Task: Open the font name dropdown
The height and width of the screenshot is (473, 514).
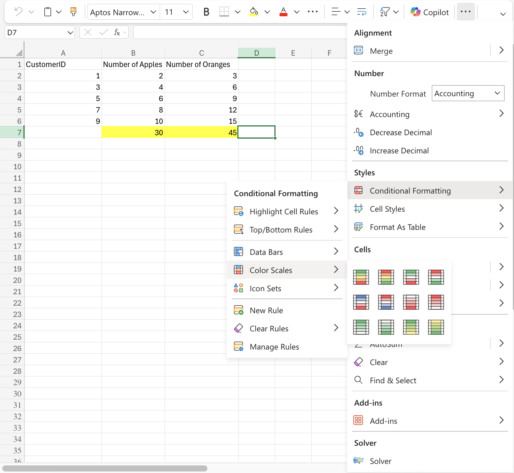Action: (x=123, y=12)
